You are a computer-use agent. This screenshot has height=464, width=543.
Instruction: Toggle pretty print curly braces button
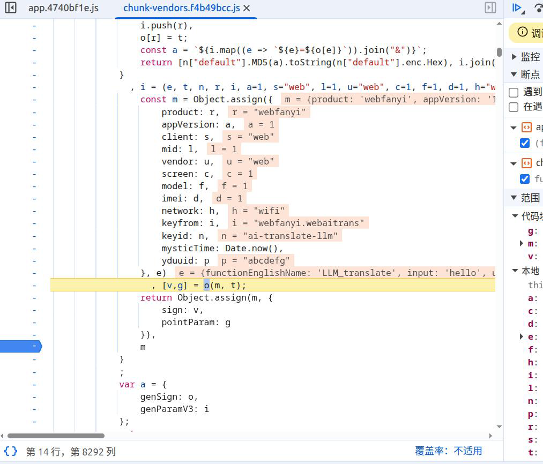click(10, 451)
